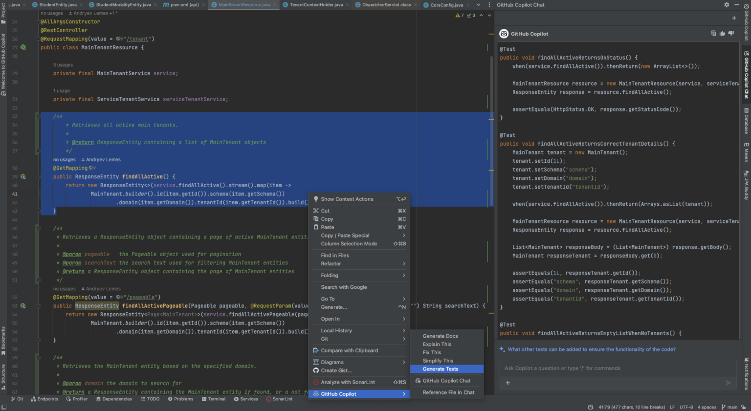This screenshot has height=411, width=751.
Task: Open editor tab options menu
Action: click(x=489, y=4)
